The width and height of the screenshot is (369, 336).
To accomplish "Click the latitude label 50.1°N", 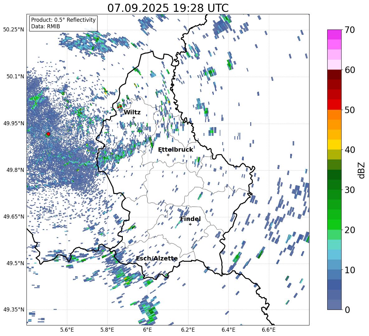I will [x=15, y=76].
